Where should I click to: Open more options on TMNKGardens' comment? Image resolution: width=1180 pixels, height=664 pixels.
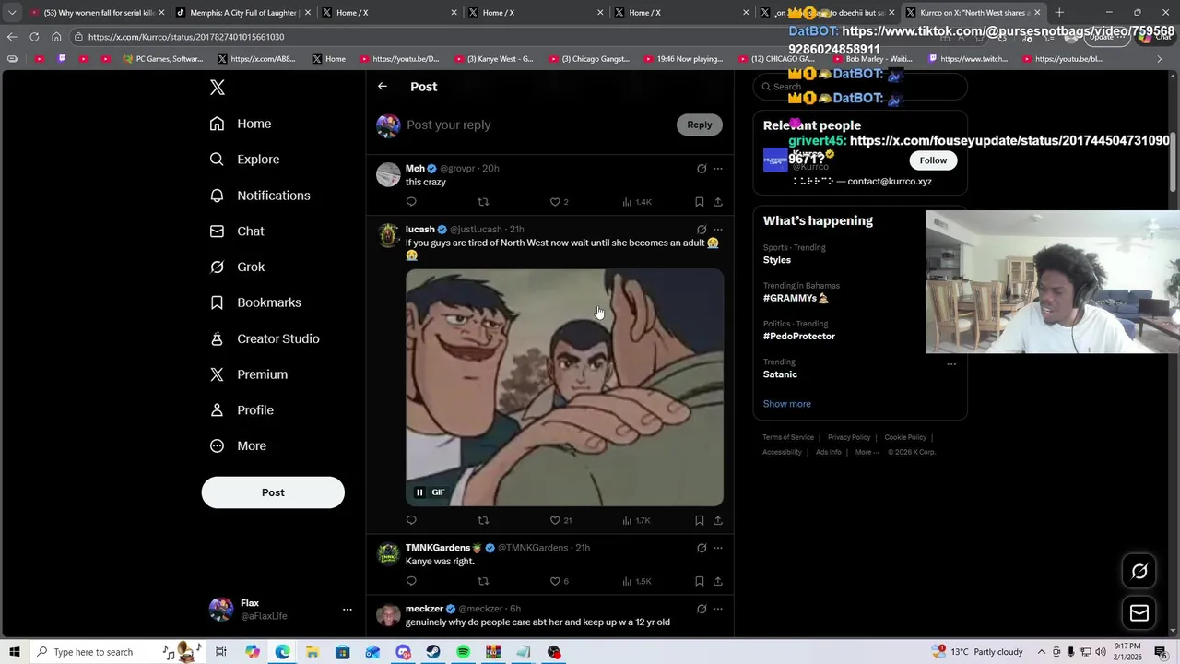(x=718, y=548)
